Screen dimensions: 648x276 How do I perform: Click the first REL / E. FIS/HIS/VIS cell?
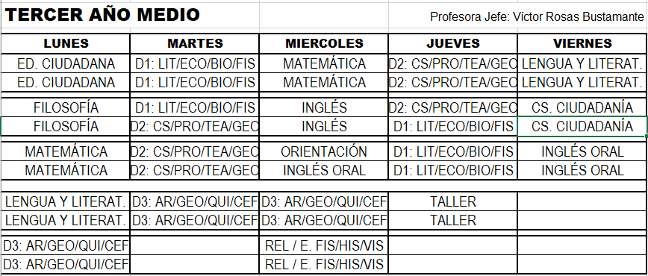[323, 246]
